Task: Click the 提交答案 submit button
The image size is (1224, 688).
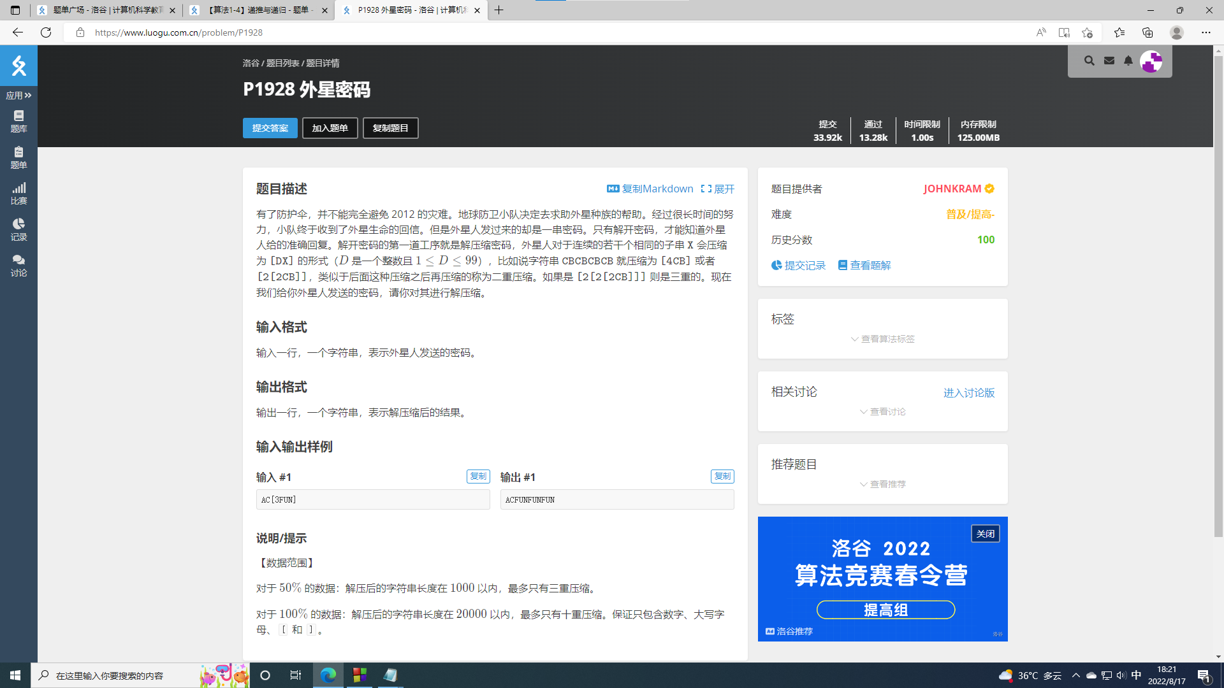Action: (270, 128)
